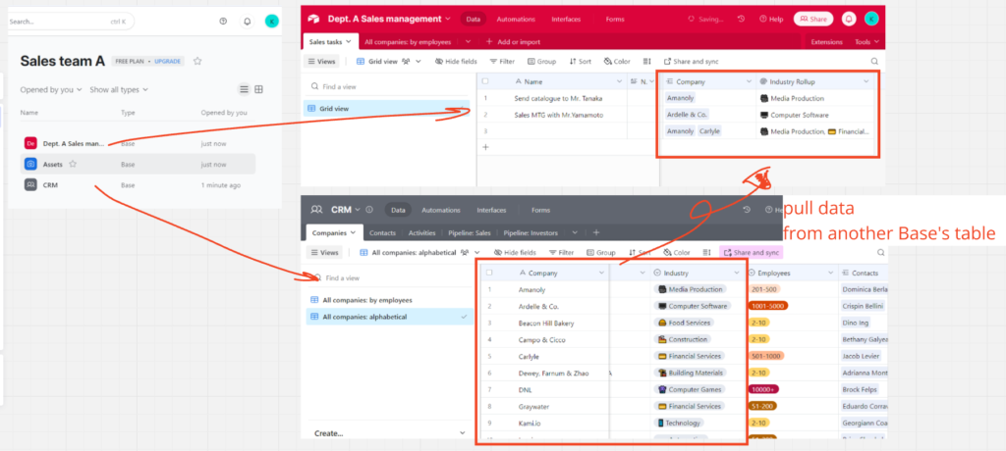Open Show all types dropdown

119,89
